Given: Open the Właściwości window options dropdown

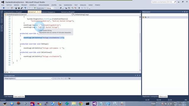Looking at the screenshot, I should 183,12.
